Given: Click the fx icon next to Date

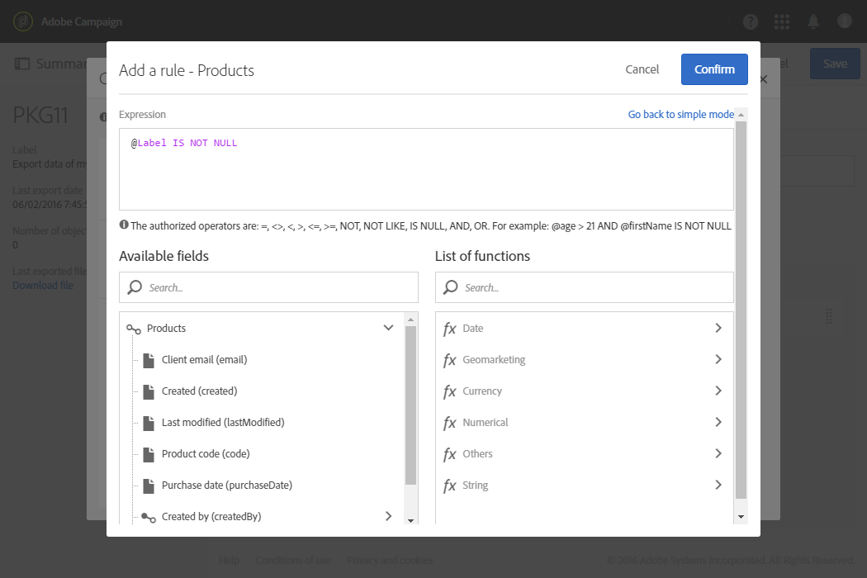Looking at the screenshot, I should (450, 329).
